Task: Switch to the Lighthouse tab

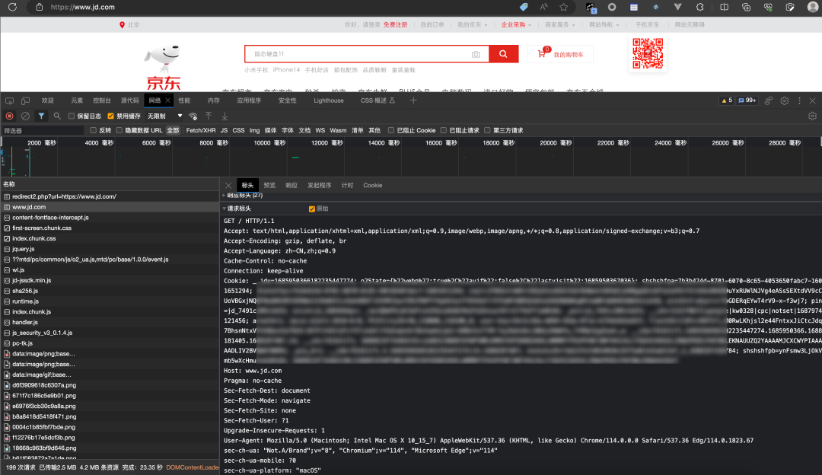Action: [329, 100]
